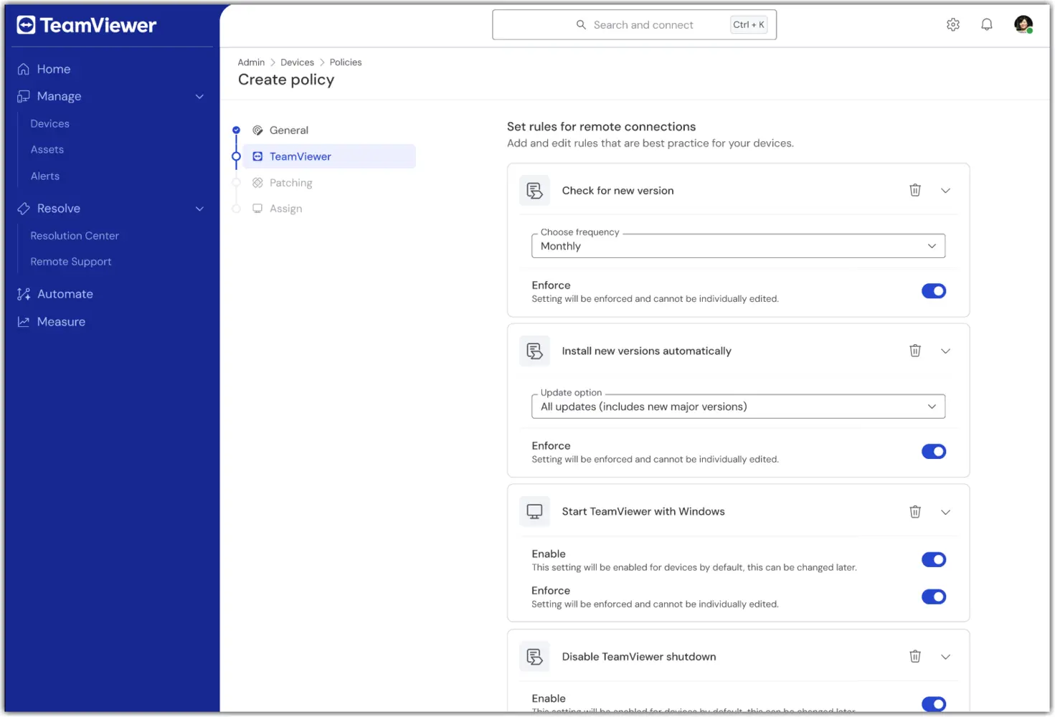Open Remote Support in the sidebar

click(x=71, y=262)
